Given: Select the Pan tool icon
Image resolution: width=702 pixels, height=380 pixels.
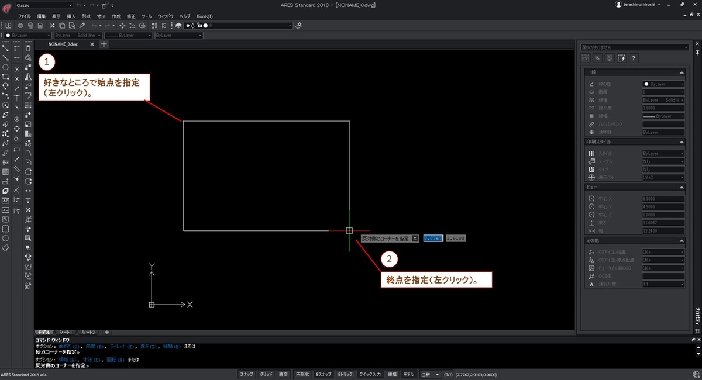Looking at the screenshot, I should pyautogui.click(x=122, y=26).
